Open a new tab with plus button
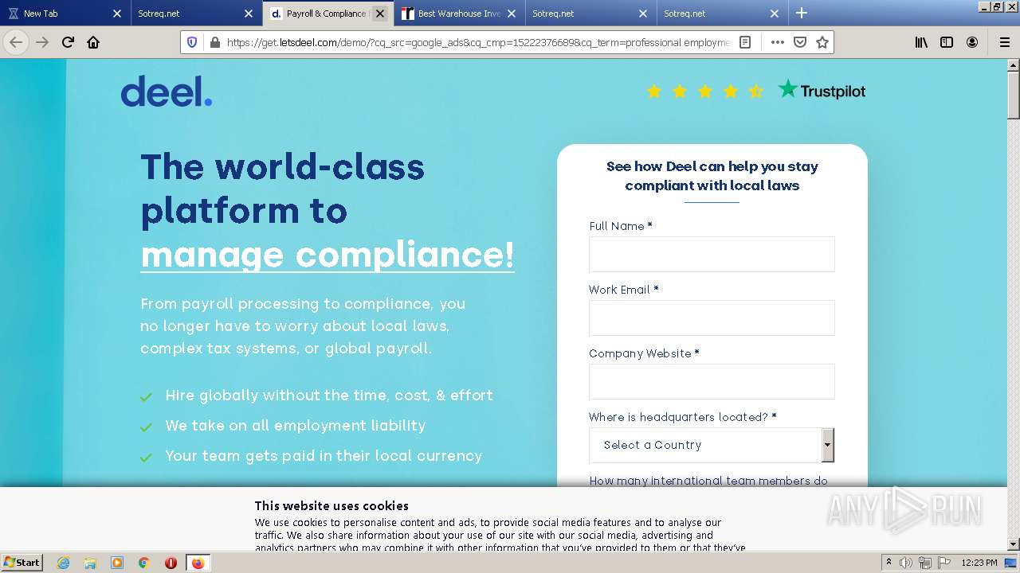Viewport: 1020px width, 573px height. (802, 13)
